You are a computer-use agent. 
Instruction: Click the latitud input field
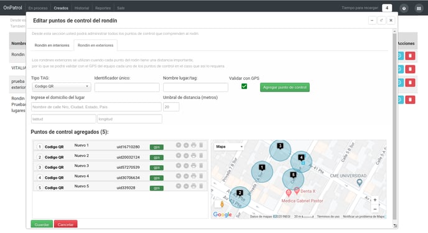63,119
